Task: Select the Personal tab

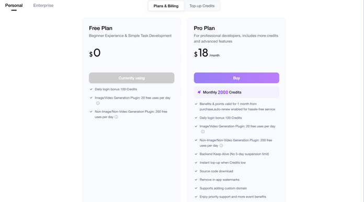Action: (x=14, y=5)
